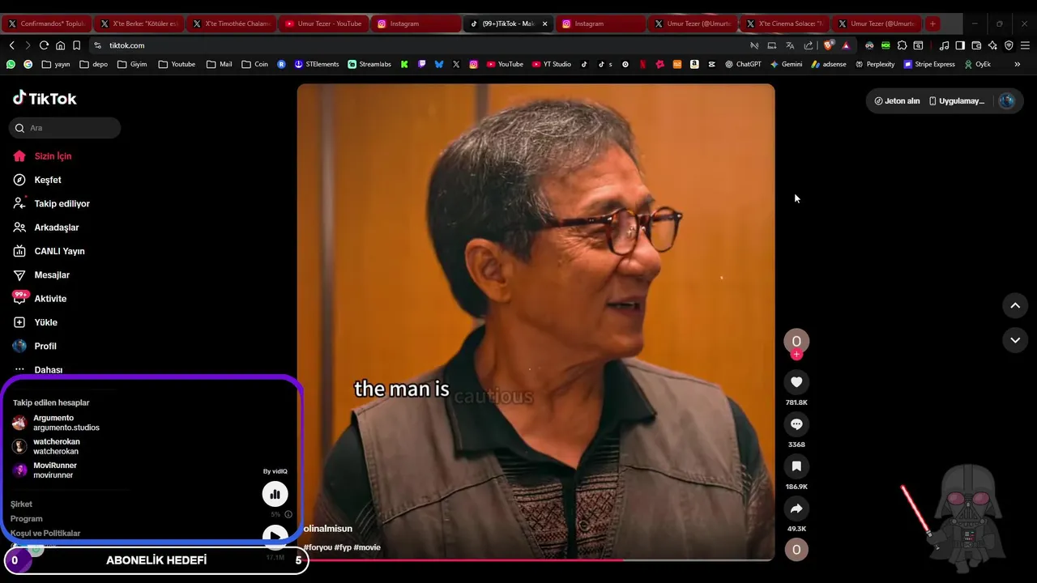Click the #movie hashtag
Image resolution: width=1037 pixels, height=583 pixels.
[367, 547]
